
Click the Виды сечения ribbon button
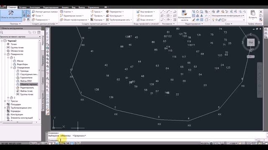tap(146, 20)
